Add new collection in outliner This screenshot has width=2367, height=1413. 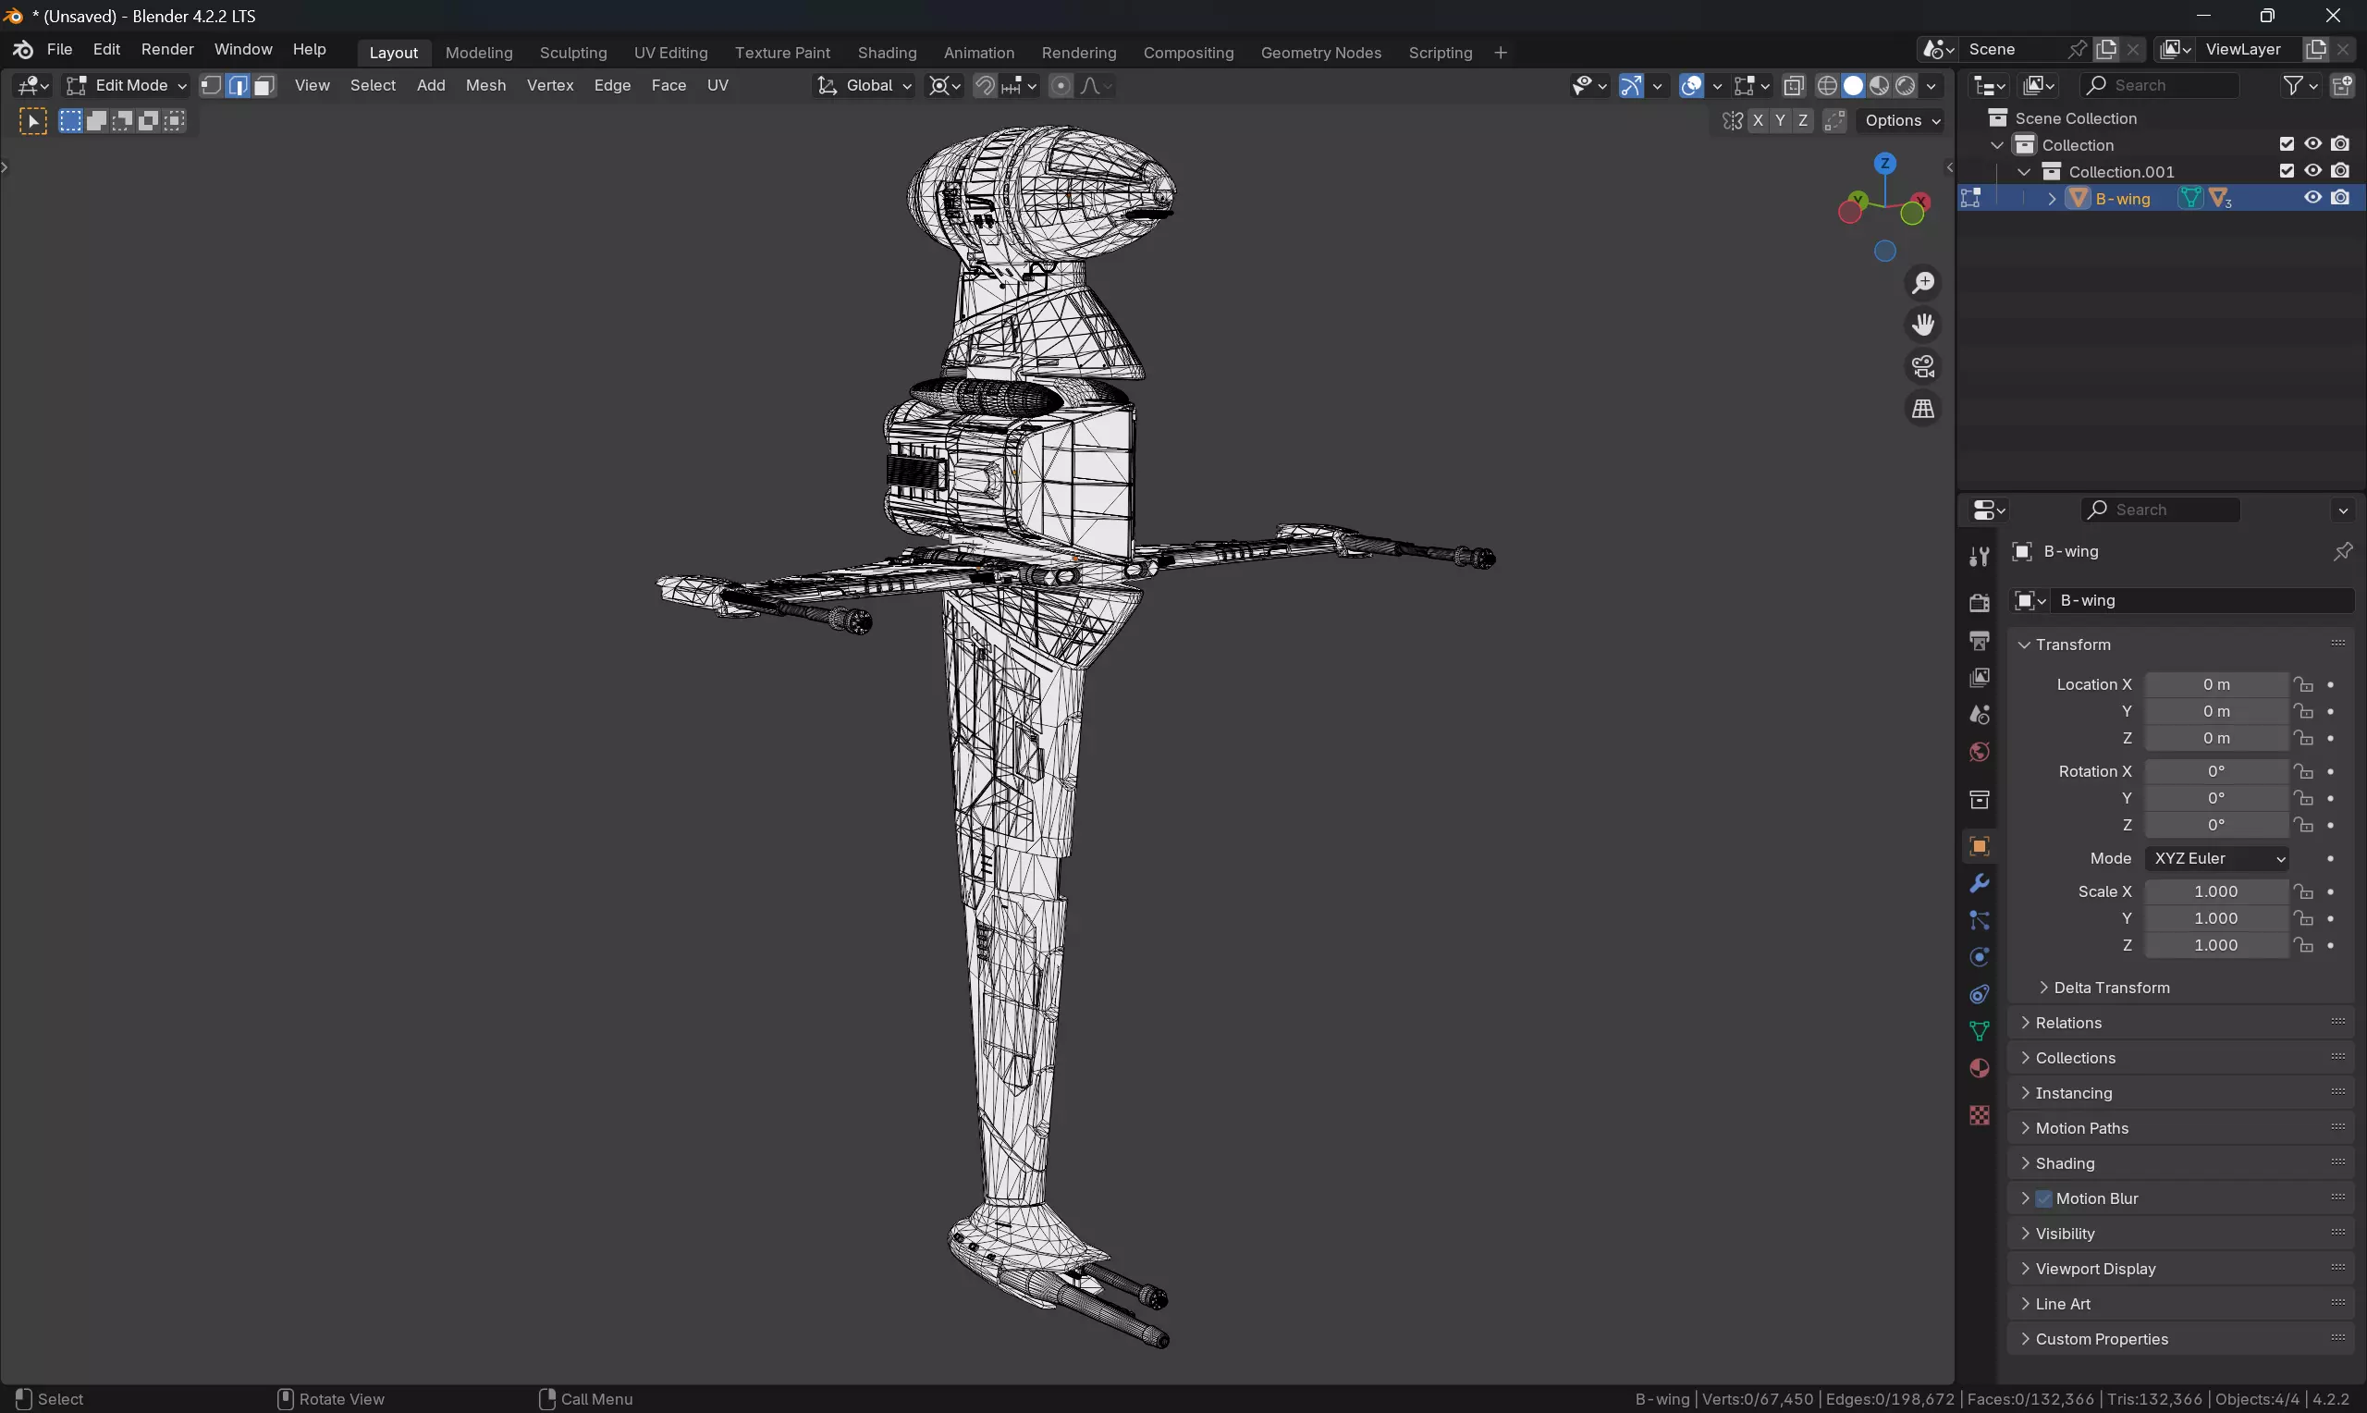pyautogui.click(x=2342, y=86)
